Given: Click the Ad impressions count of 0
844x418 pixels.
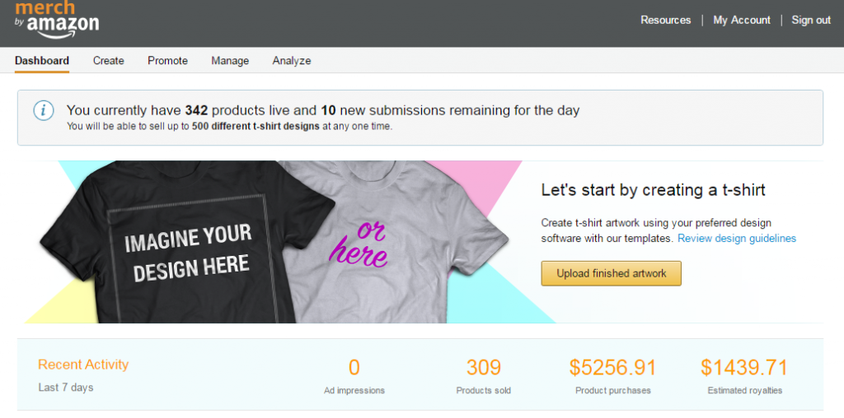Looking at the screenshot, I should (x=354, y=368).
